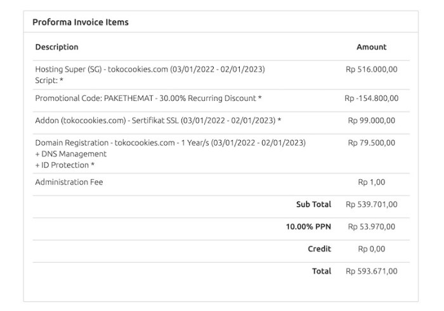This screenshot has width=444, height=311.
Task: Click the Rp 79.500,00 domain amount
Action: pyautogui.click(x=371, y=143)
